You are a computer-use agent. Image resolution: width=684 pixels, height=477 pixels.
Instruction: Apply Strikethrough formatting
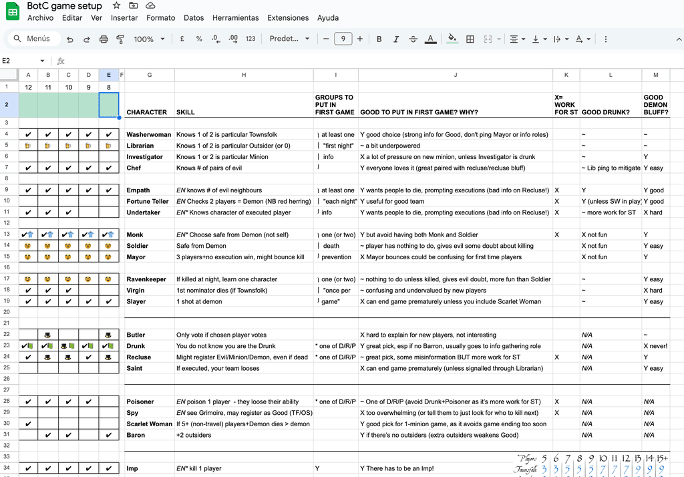413,39
